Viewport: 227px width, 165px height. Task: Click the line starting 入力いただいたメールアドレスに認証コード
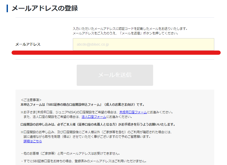point(130,29)
